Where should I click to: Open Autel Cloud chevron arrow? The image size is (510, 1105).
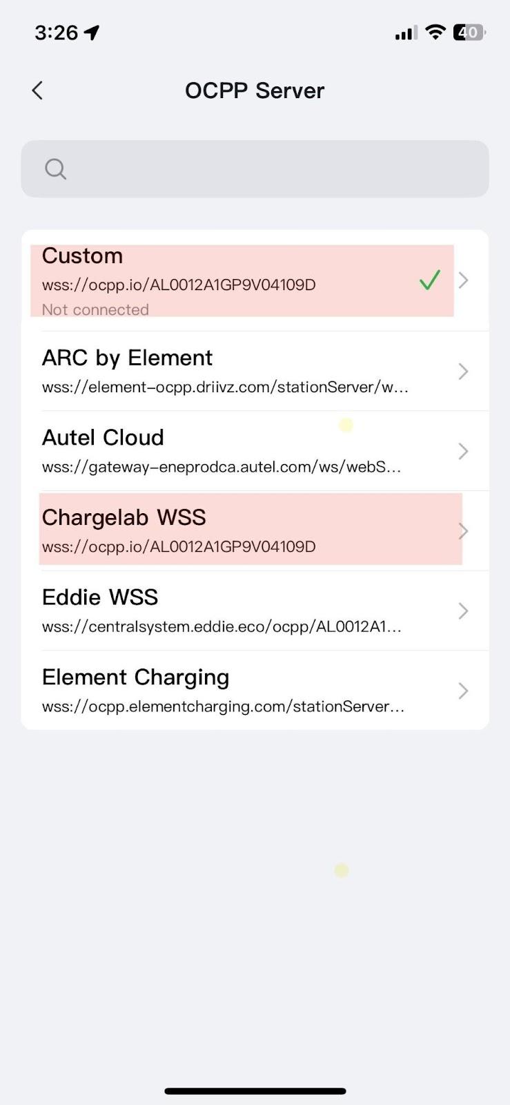[x=464, y=452]
